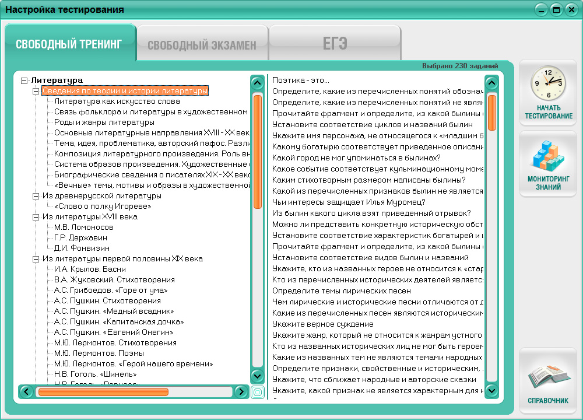Collapse Сведения по теории и истории литературы node

36,91
